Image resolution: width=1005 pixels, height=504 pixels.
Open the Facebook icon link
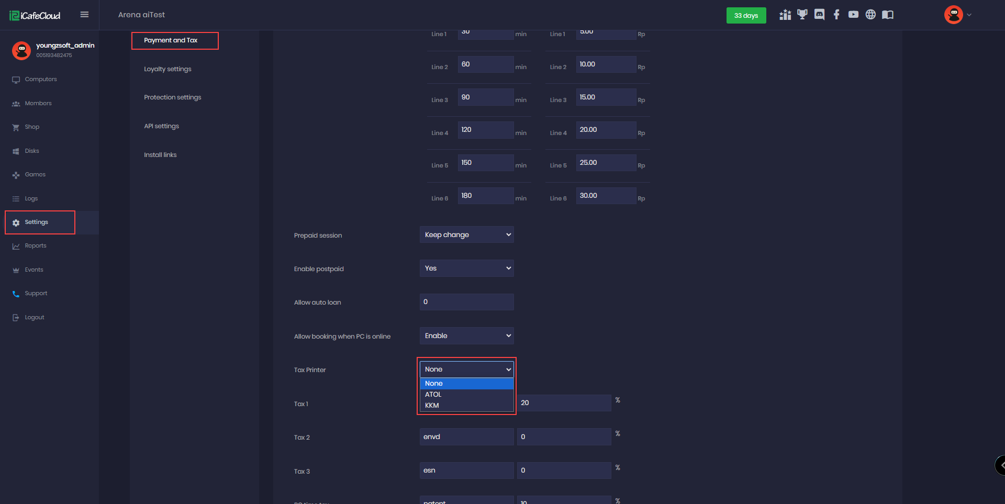tap(836, 15)
